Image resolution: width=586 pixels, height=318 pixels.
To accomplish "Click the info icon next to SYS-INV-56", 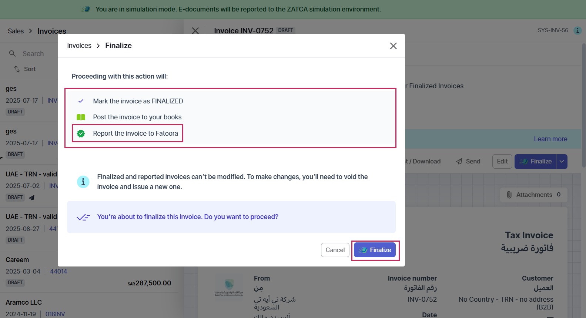I will click(x=577, y=30).
